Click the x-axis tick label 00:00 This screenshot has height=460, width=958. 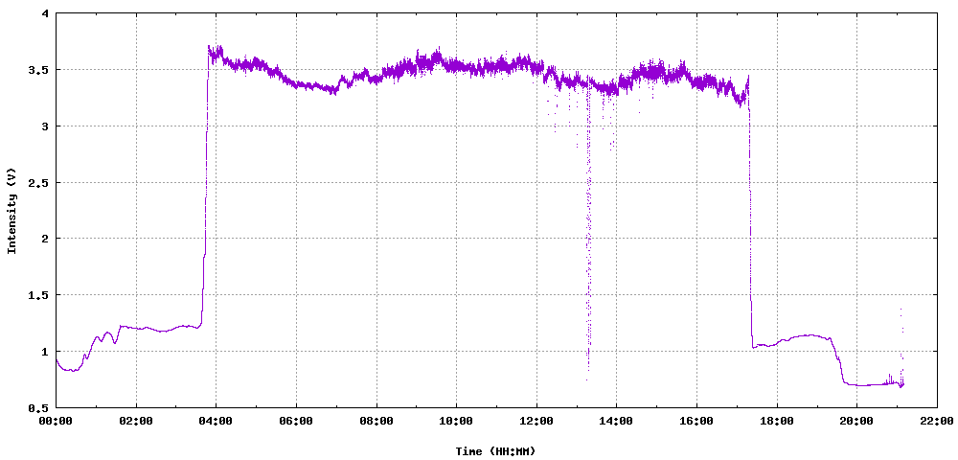[56, 421]
